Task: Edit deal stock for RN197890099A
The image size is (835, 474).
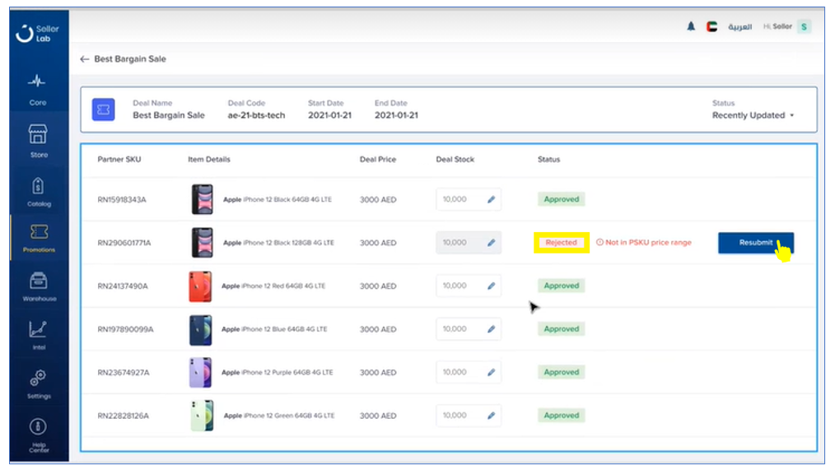Action: [491, 329]
